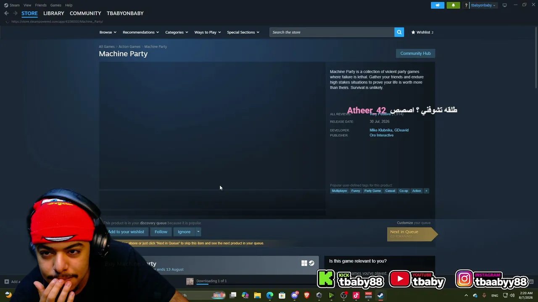The height and width of the screenshot is (302, 538).
Task: Open volume control in the system tray
Action: click(x=512, y=296)
